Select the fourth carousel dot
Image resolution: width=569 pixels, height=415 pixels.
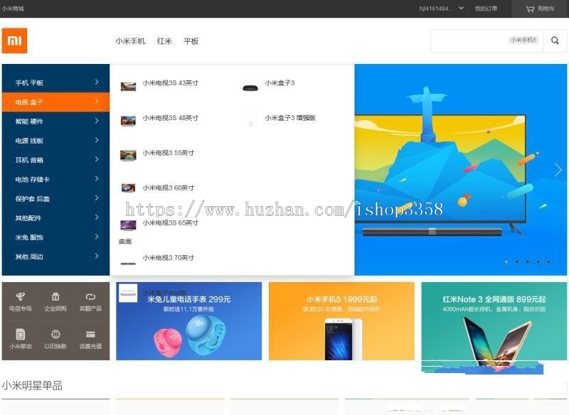point(538,262)
